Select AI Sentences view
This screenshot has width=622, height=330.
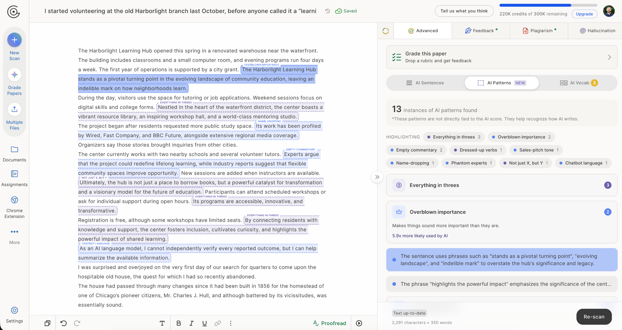tap(425, 83)
